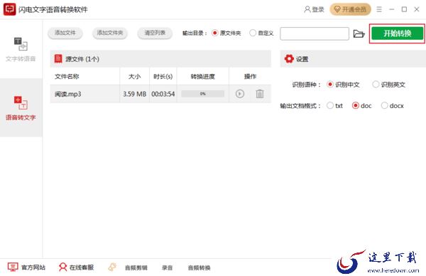Click the 登录 text in title bar

[x=318, y=9]
